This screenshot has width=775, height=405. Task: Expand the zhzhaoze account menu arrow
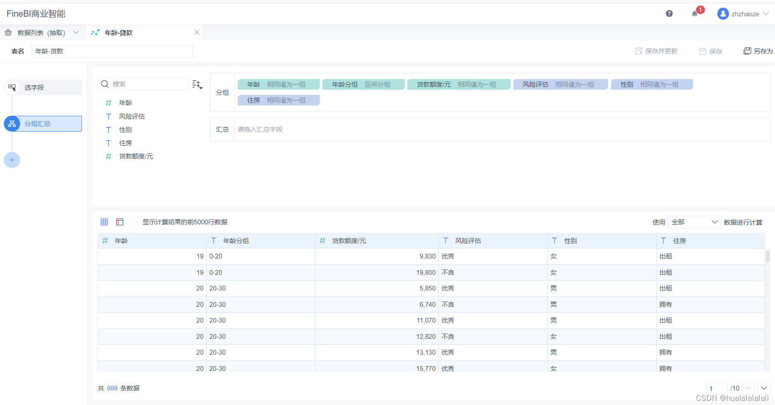(x=766, y=14)
